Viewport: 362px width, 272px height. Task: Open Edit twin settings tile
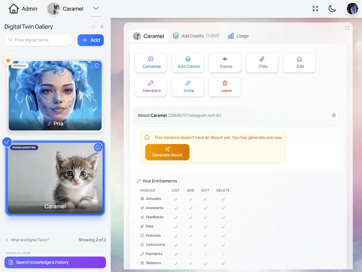coord(299,63)
